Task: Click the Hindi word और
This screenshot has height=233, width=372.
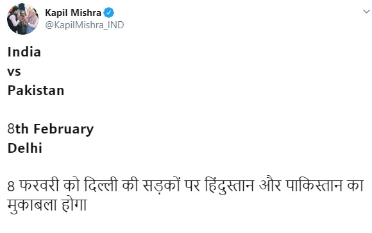Action: 270,185
